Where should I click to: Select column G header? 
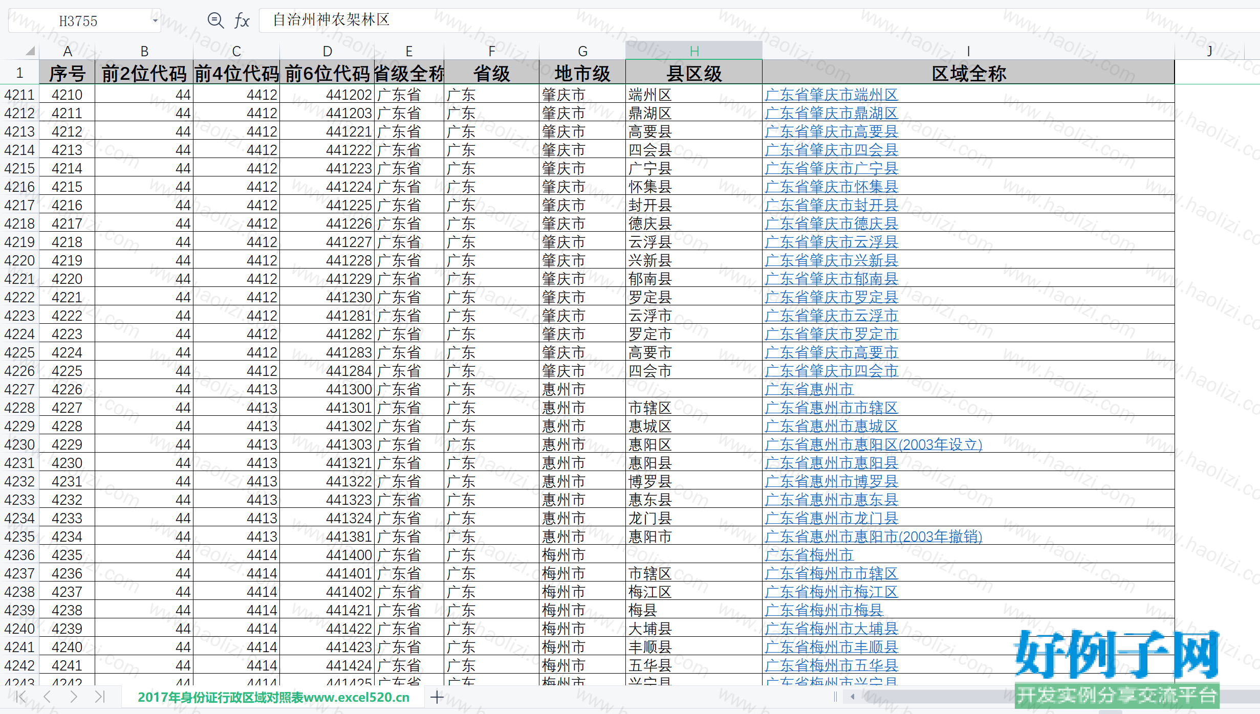click(x=582, y=51)
